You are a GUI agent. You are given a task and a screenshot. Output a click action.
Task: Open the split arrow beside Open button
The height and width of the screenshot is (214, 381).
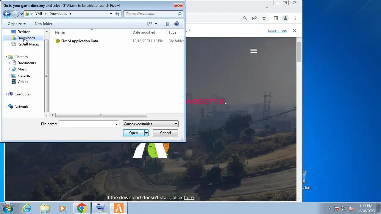pyautogui.click(x=146, y=133)
